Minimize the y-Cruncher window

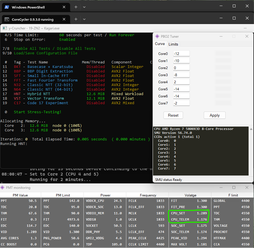coord(245,28)
